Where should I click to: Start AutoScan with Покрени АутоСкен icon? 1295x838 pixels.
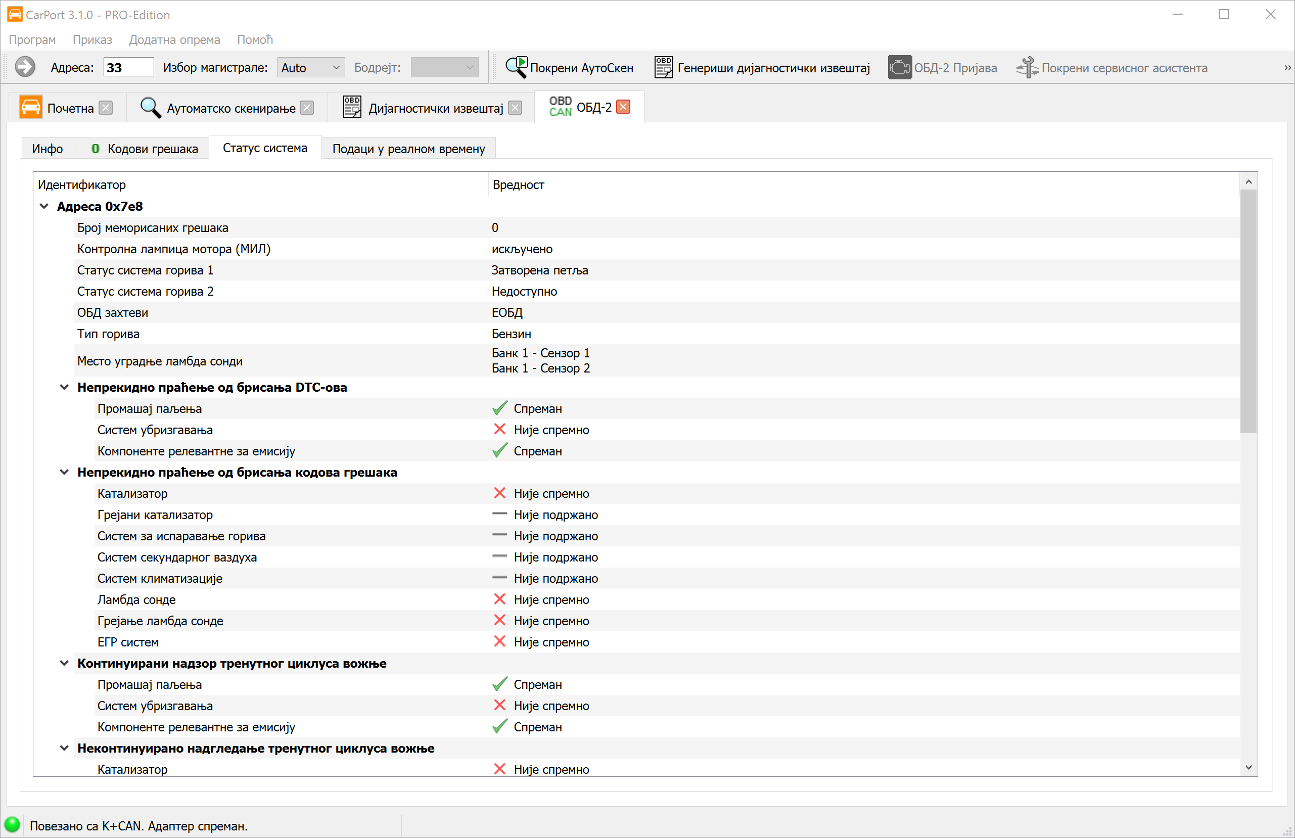click(x=516, y=68)
